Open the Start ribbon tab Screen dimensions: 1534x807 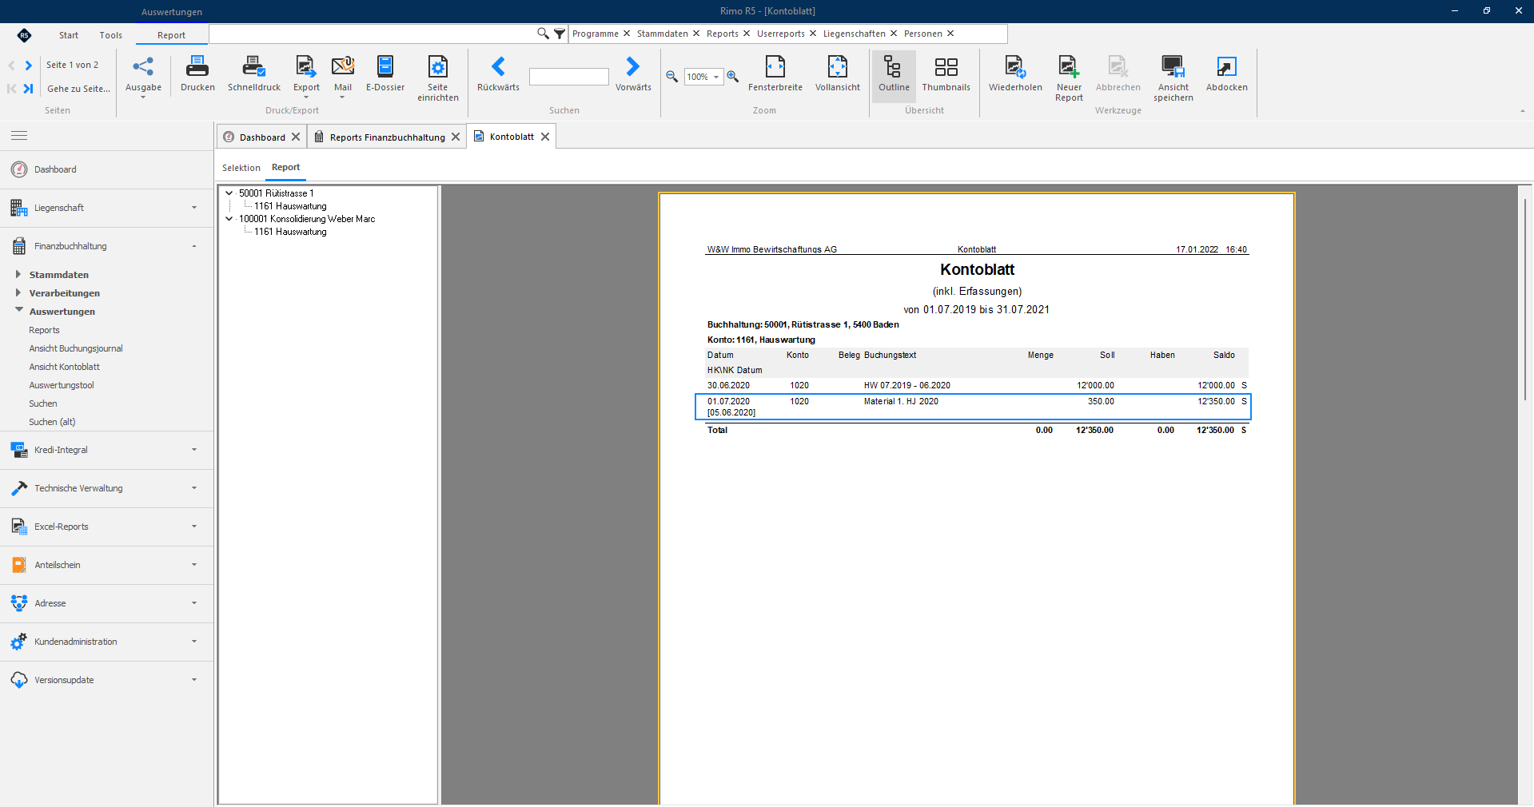(x=69, y=35)
